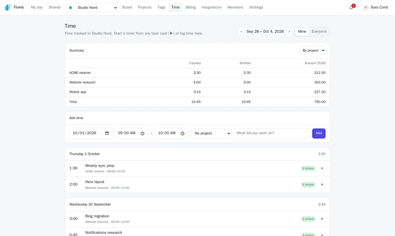Delete the Blog migration entry

click(x=322, y=219)
